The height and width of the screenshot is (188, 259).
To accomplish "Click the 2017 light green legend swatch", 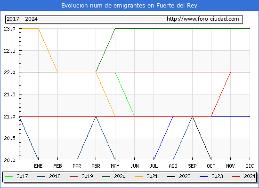I will tap(9, 177).
